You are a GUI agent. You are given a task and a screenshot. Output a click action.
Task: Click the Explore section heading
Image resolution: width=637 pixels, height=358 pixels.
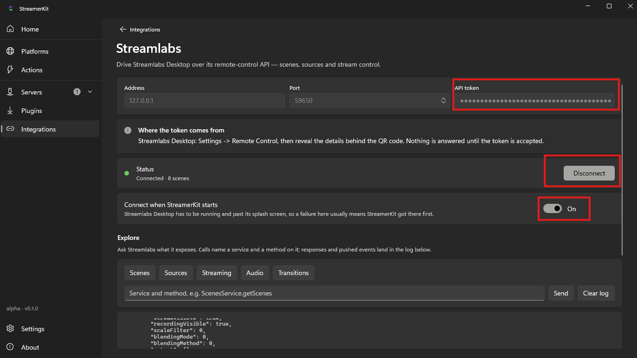(x=129, y=238)
